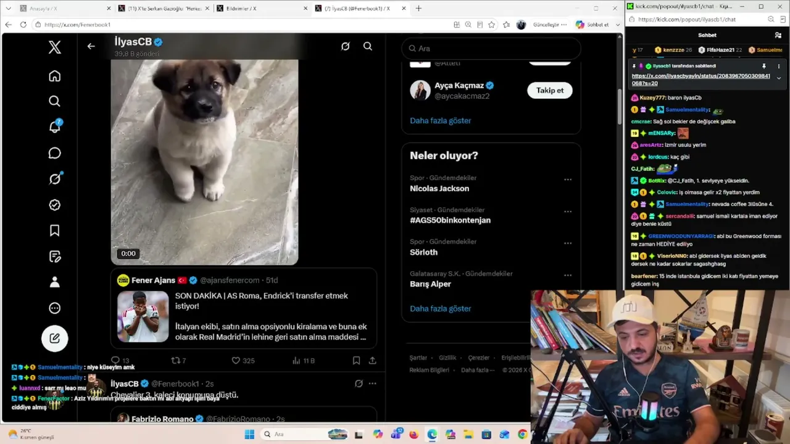Go back in the browser
This screenshot has width=790, height=444.
(8, 25)
